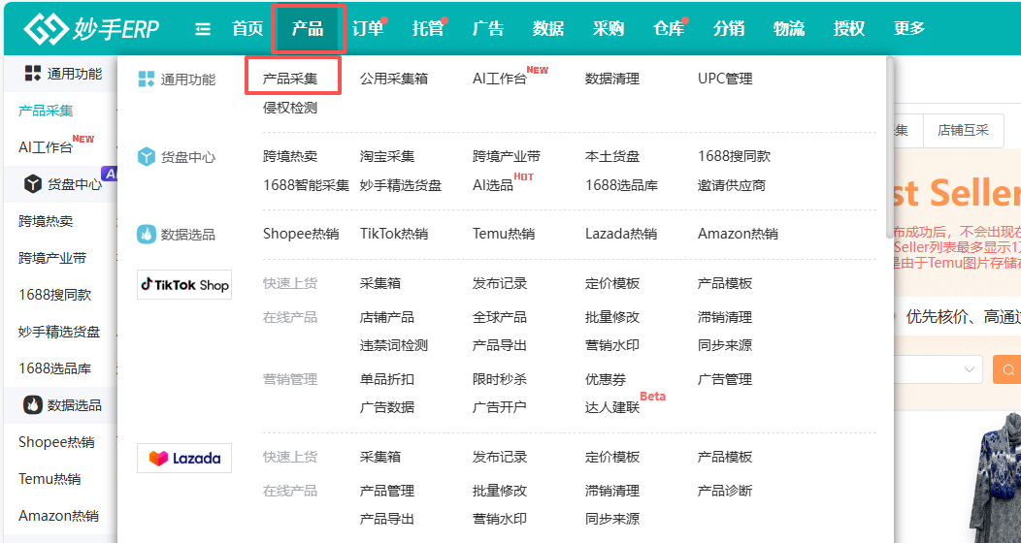The height and width of the screenshot is (543, 1021).
Task: Open 公用采集箱
Action: pyautogui.click(x=394, y=79)
